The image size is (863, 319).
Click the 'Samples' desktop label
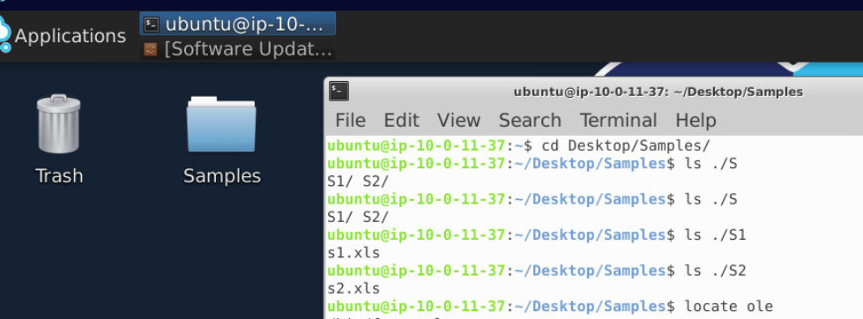click(x=222, y=176)
